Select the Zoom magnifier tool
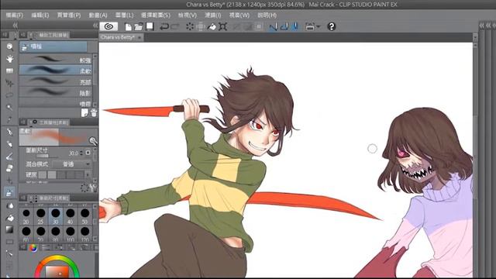The image size is (496, 279). [x=9, y=46]
